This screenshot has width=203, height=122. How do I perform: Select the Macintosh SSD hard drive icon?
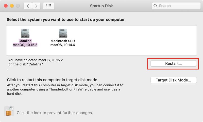[x=63, y=33]
